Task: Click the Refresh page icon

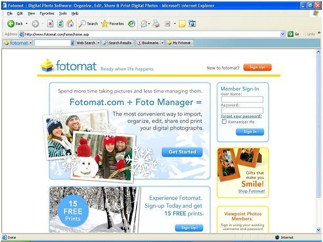Action: pos(60,24)
